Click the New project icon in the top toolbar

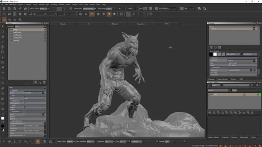[x=4, y=9]
